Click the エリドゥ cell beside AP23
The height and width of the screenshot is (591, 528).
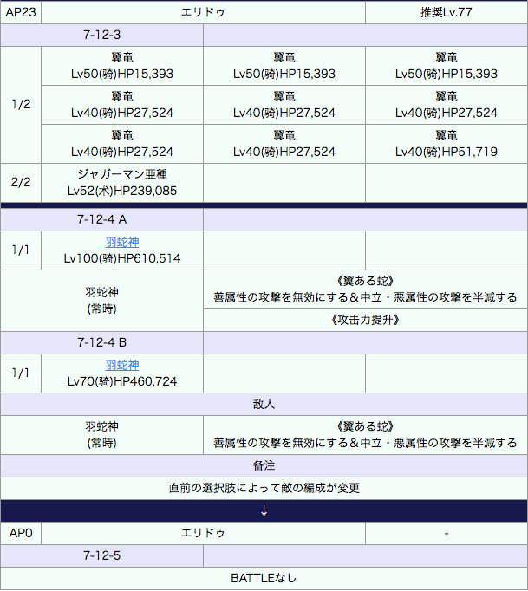tap(203, 13)
